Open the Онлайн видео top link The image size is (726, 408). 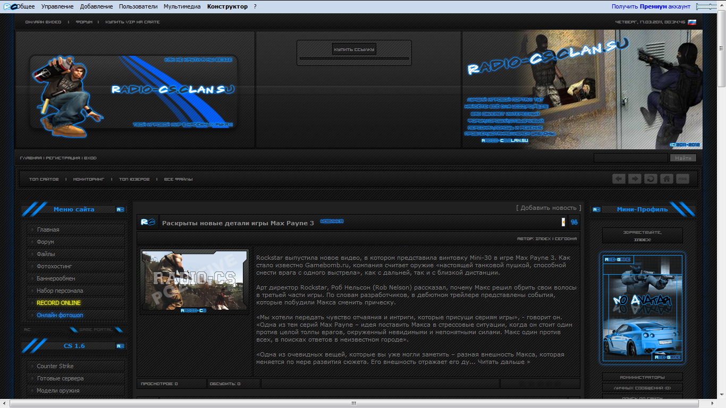point(43,22)
